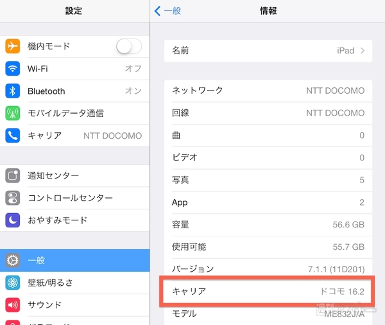Go back to 一般 settings
The width and height of the screenshot is (385, 325).
click(x=167, y=11)
